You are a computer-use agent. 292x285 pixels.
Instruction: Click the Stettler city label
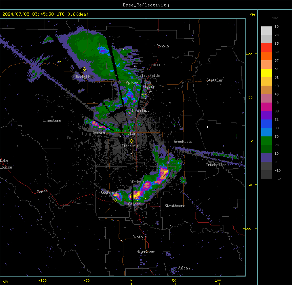pyautogui.click(x=214, y=80)
